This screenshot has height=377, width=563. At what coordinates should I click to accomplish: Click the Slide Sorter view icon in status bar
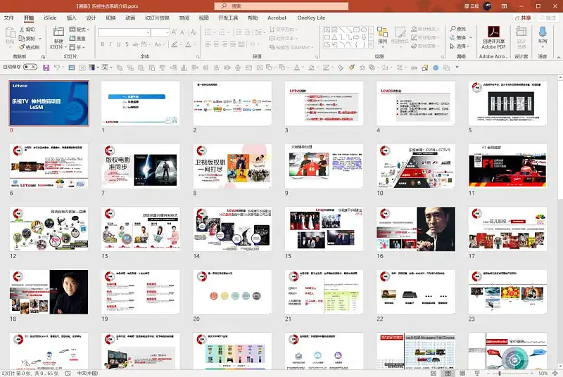tap(448, 373)
